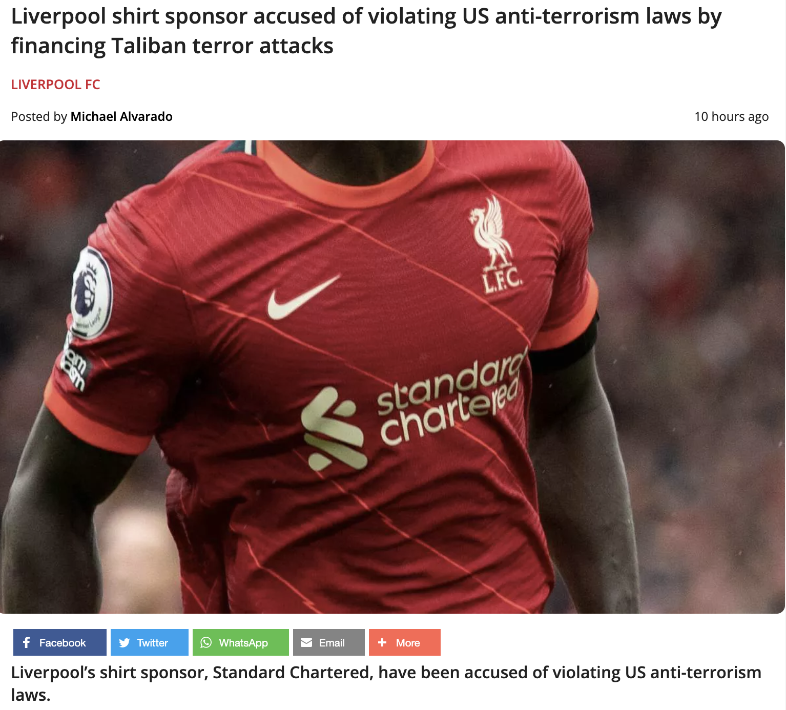Screen dimensions: 786x710
Task: Click the Nike swoosh on the shirt
Action: click(x=303, y=297)
